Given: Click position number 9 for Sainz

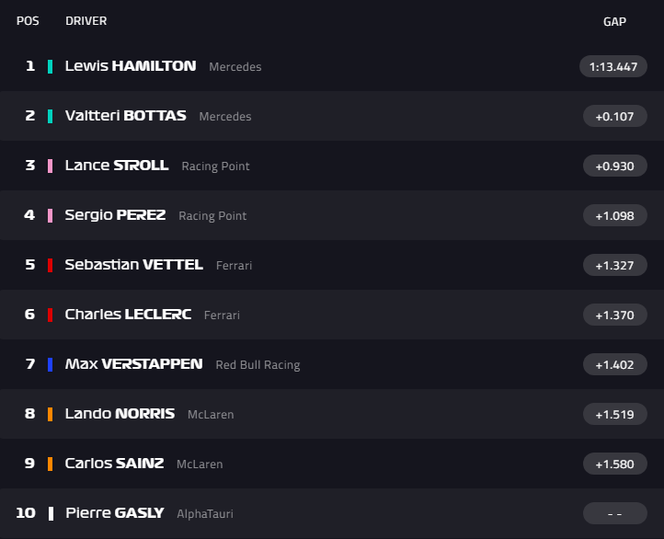Looking at the screenshot, I should click(29, 464).
